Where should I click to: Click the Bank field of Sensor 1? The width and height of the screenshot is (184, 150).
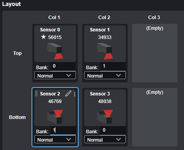[113, 66]
